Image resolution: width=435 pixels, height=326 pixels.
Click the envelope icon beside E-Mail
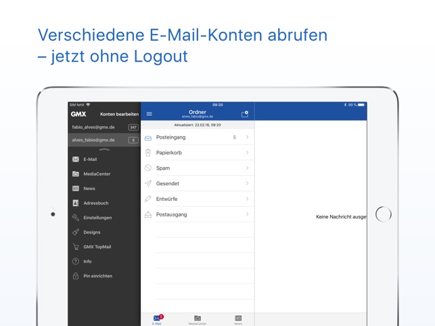pyautogui.click(x=76, y=159)
